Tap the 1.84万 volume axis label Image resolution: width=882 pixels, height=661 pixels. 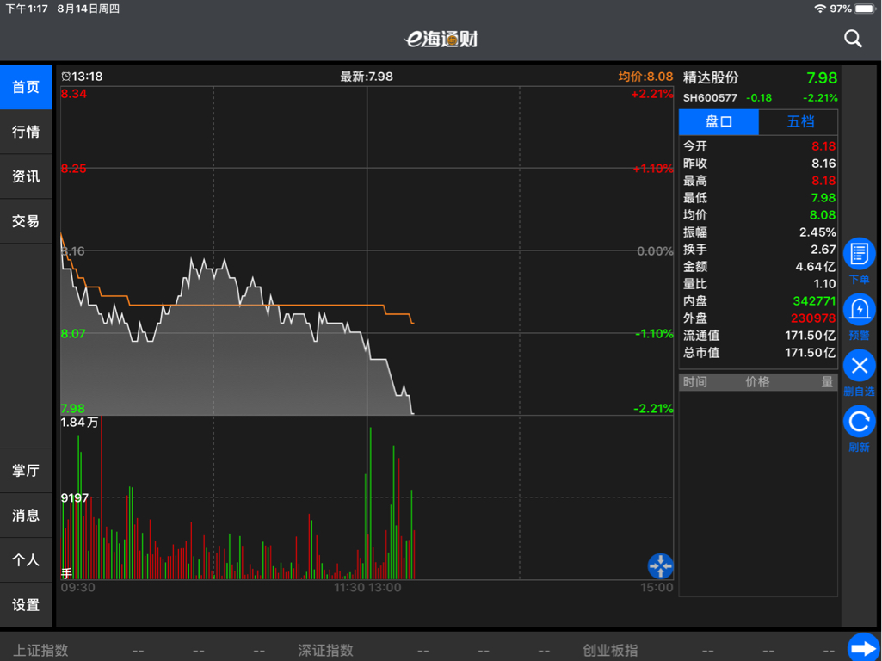click(x=79, y=423)
